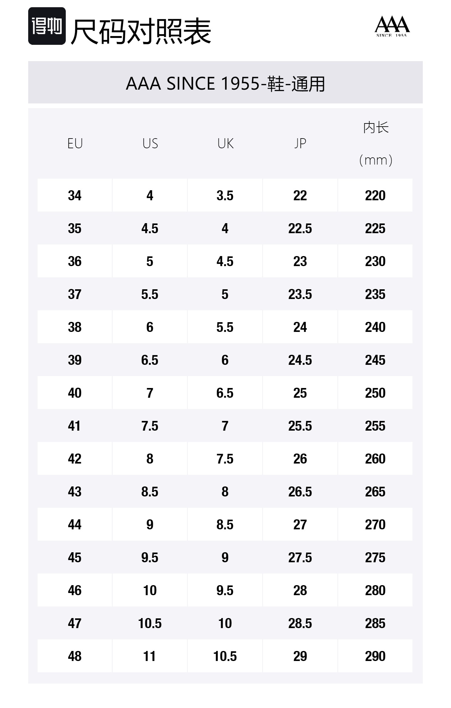451x708 pixels.
Task: Click the 尺码对照表 page title
Action: pos(141,31)
